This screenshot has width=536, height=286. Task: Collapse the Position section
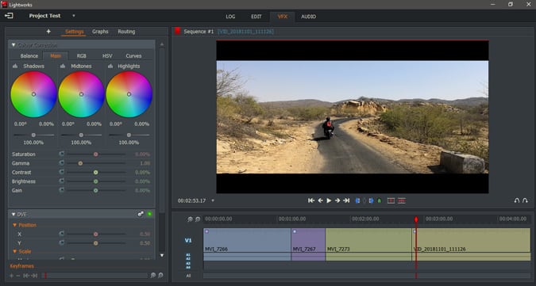(15, 225)
